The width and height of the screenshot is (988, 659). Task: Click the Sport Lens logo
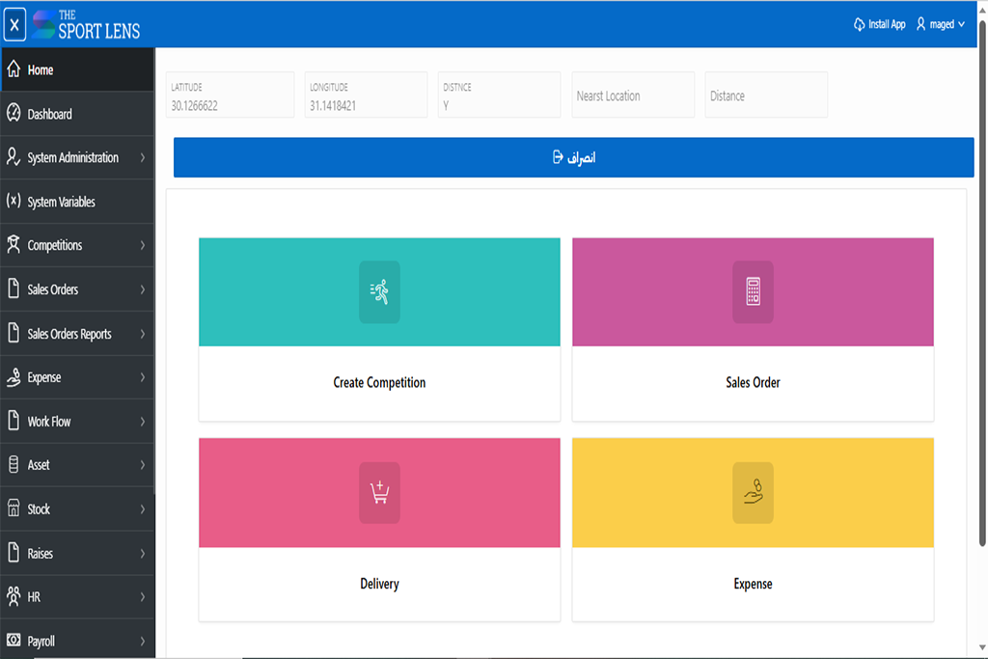86,24
